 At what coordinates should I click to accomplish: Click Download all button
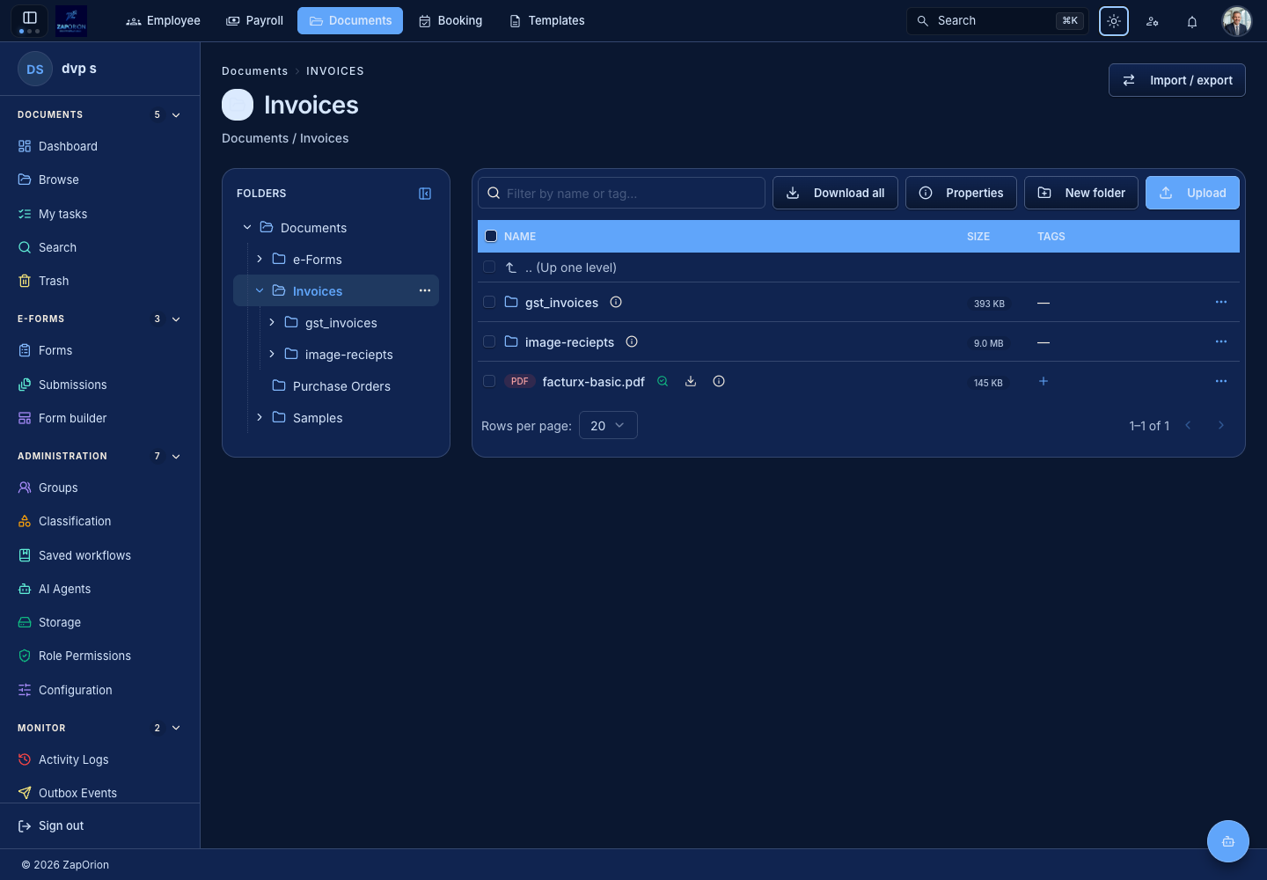pyautogui.click(x=835, y=193)
